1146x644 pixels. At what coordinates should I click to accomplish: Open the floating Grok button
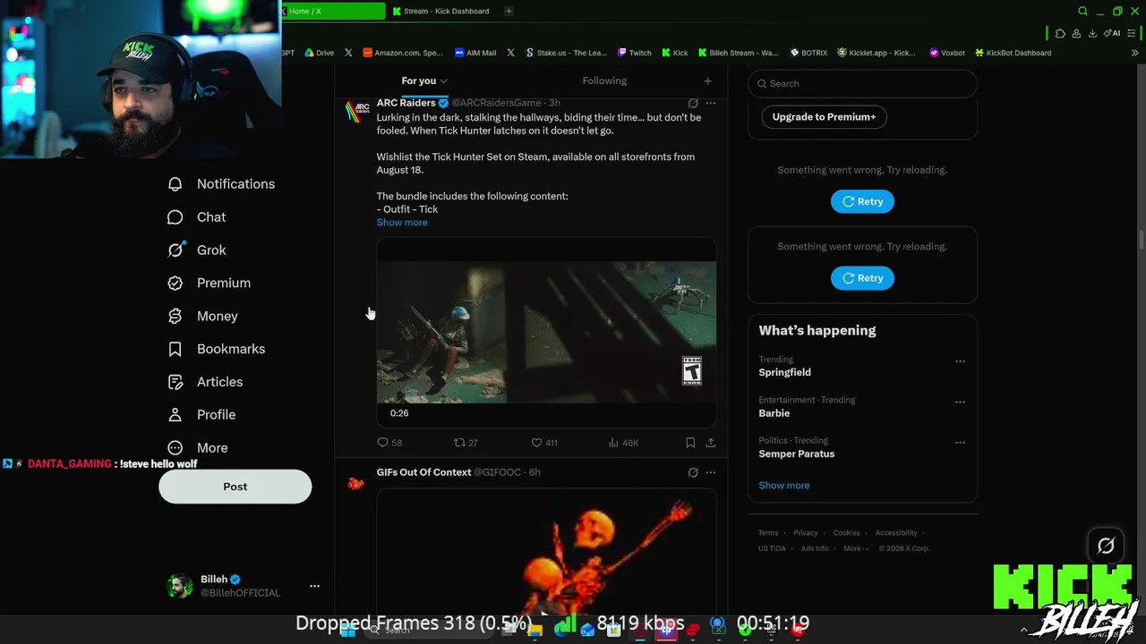(1106, 545)
